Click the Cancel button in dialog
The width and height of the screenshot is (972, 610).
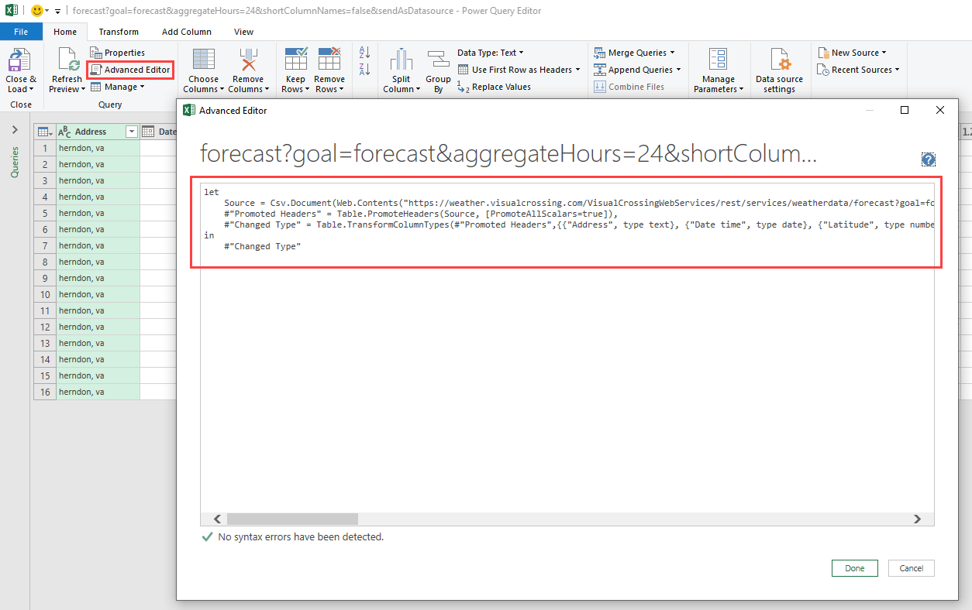pyautogui.click(x=911, y=568)
